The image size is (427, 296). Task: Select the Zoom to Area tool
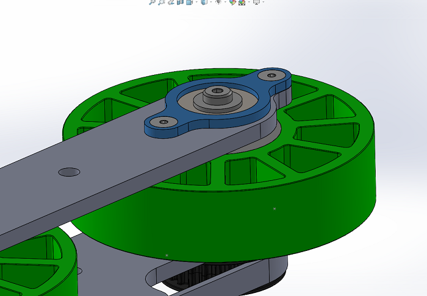tap(162, 2)
